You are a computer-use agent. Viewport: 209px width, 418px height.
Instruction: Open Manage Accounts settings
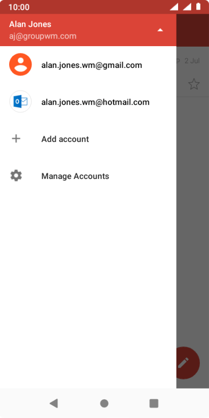[x=88, y=176]
